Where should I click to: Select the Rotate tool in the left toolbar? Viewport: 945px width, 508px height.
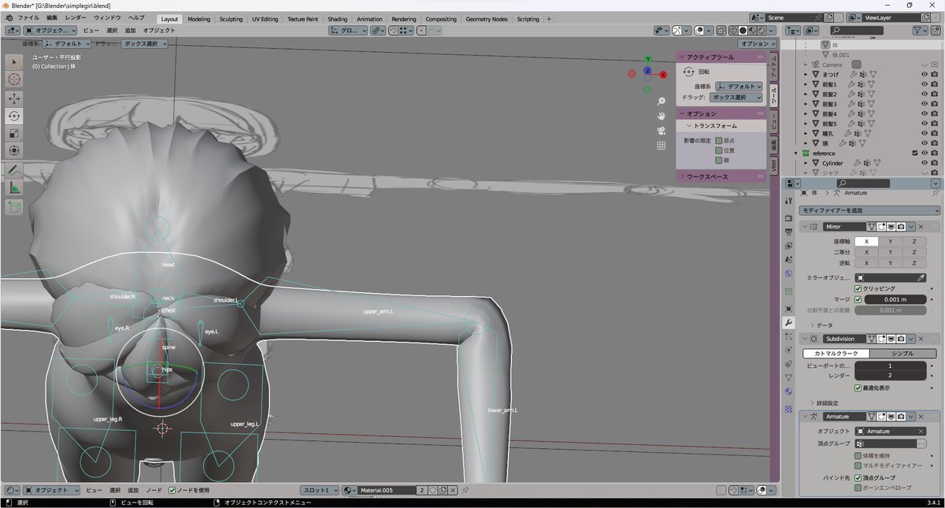coord(14,116)
